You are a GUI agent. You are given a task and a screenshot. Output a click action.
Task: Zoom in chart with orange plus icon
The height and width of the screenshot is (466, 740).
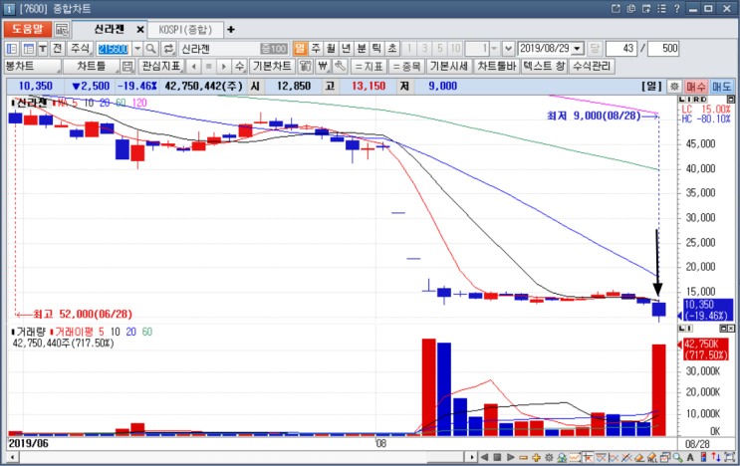pyautogui.click(x=536, y=457)
